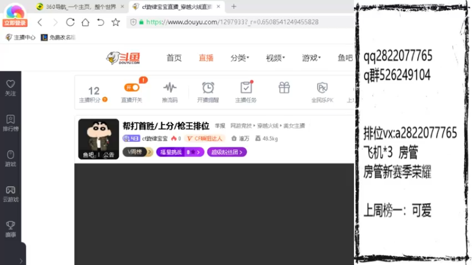This screenshot has height=265, width=472.
Task: Click the shield security icon in address bar
Action: coord(133,22)
